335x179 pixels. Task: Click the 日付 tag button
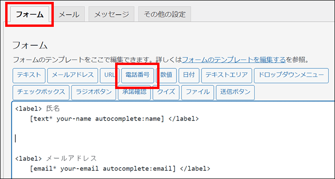pos(189,75)
